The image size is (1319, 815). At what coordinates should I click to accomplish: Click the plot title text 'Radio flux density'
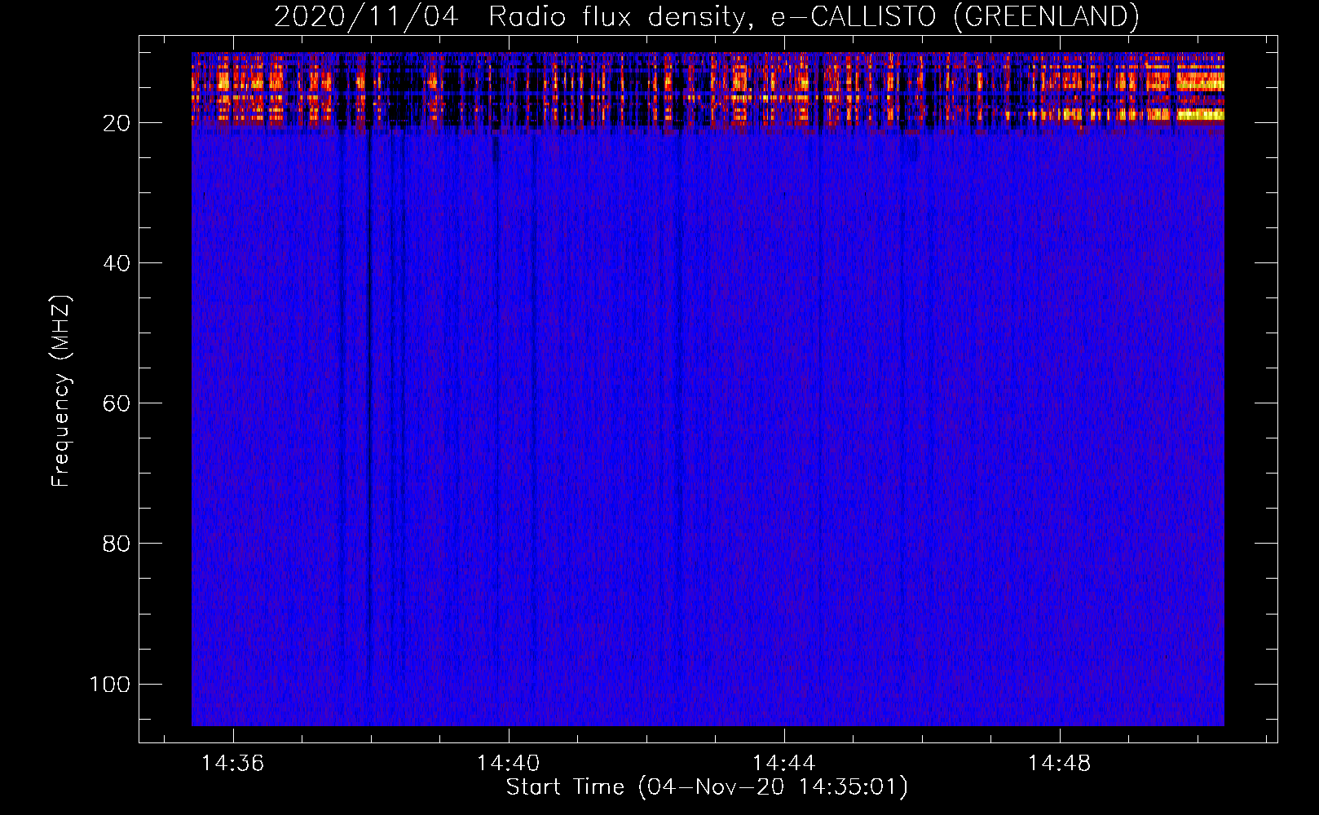point(615,16)
